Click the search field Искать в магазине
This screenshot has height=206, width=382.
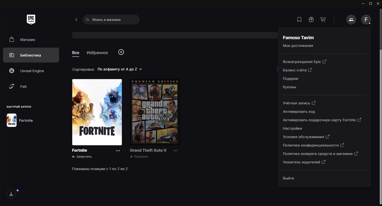coord(111,20)
